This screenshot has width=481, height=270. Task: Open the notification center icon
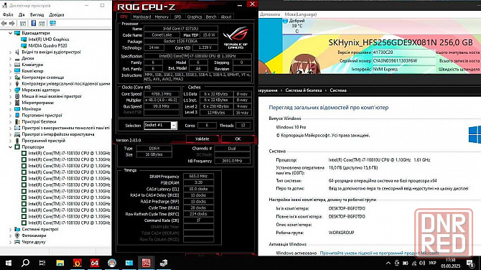pyautogui.click(x=470, y=263)
